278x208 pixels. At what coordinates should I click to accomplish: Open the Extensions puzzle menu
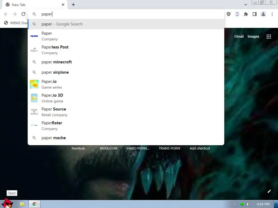point(246,14)
